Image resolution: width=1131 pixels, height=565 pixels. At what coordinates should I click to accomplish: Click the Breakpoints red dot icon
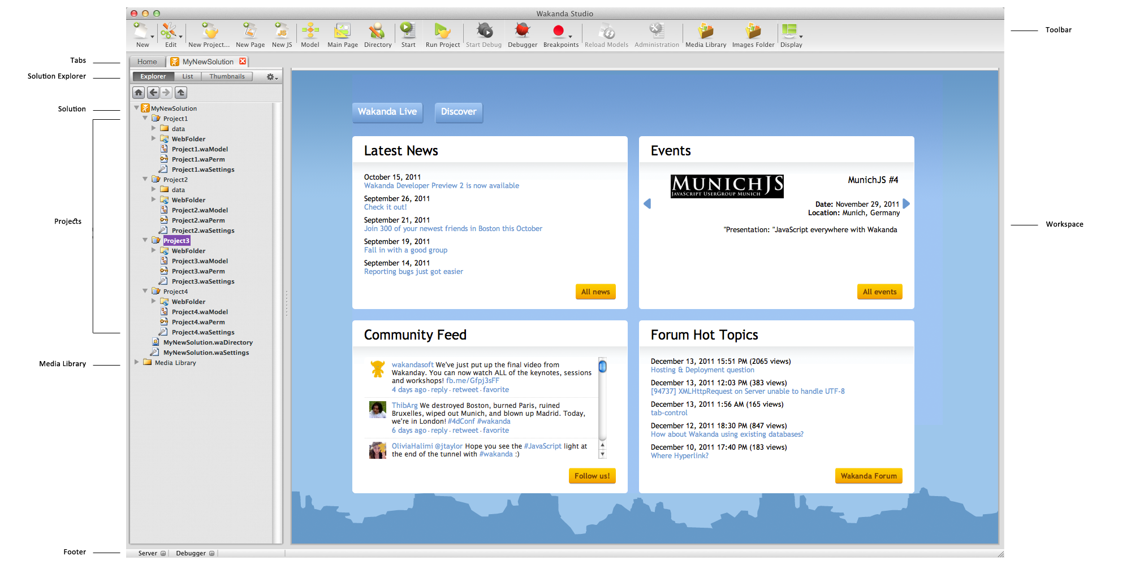pos(559,31)
